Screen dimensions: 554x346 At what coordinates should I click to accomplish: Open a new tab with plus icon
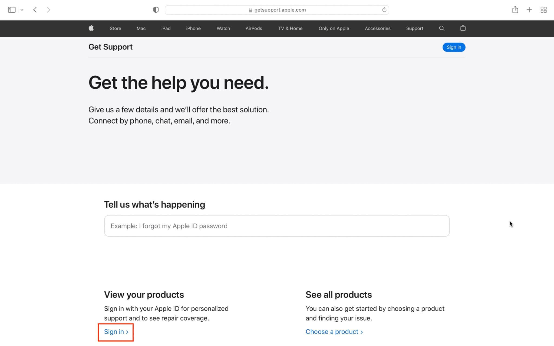tap(529, 10)
